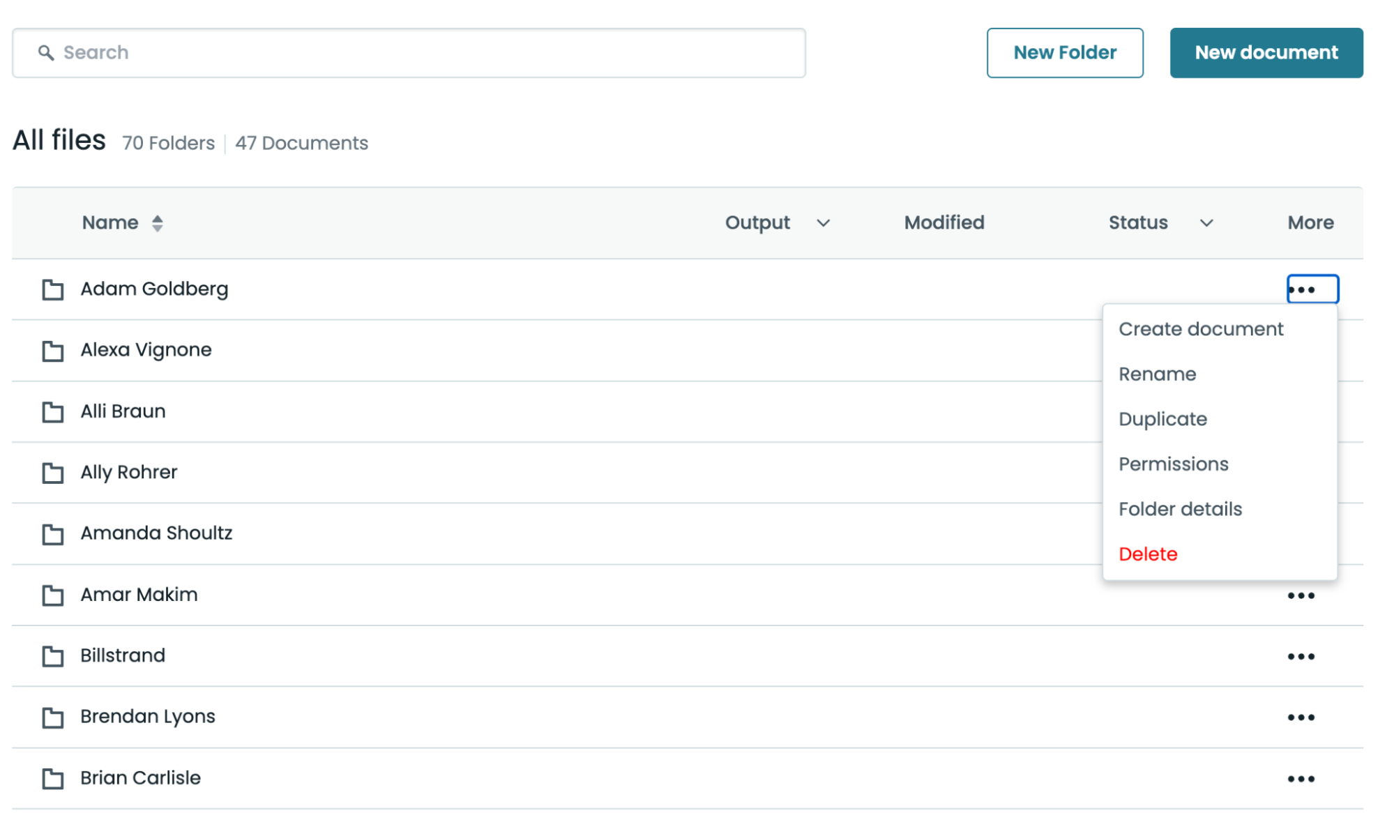
Task: Click the New Folder button
Action: click(1064, 52)
